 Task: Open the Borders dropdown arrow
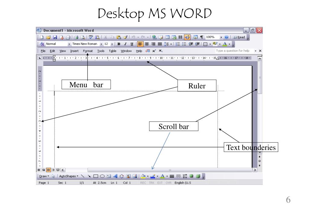pos(210,44)
